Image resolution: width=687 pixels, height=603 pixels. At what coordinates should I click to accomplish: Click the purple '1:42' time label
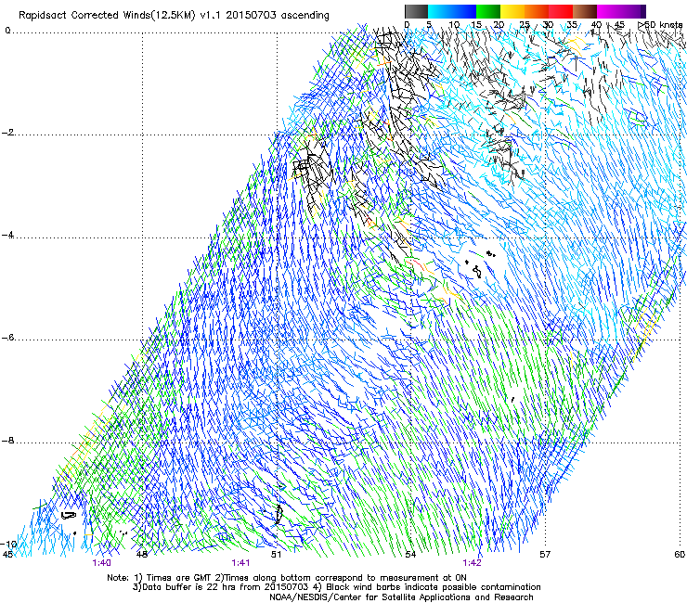point(472,563)
